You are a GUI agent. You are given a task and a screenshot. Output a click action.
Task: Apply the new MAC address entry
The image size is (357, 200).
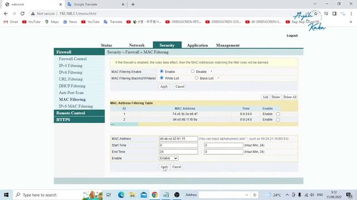tap(164, 167)
